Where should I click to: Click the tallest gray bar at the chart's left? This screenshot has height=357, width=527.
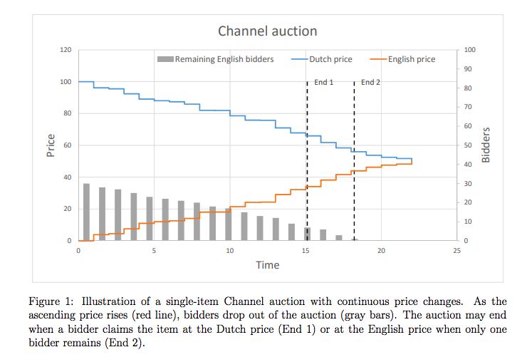tap(86, 212)
